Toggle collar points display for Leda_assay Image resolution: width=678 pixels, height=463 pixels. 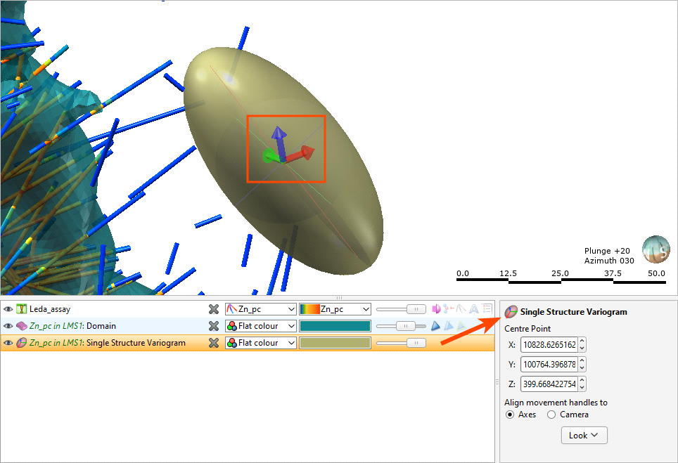[449, 309]
